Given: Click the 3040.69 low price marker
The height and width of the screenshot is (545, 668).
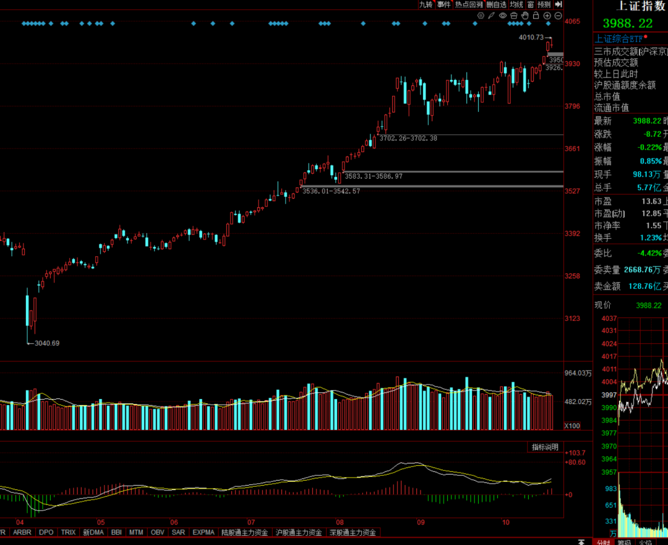Looking at the screenshot, I should click(x=47, y=343).
